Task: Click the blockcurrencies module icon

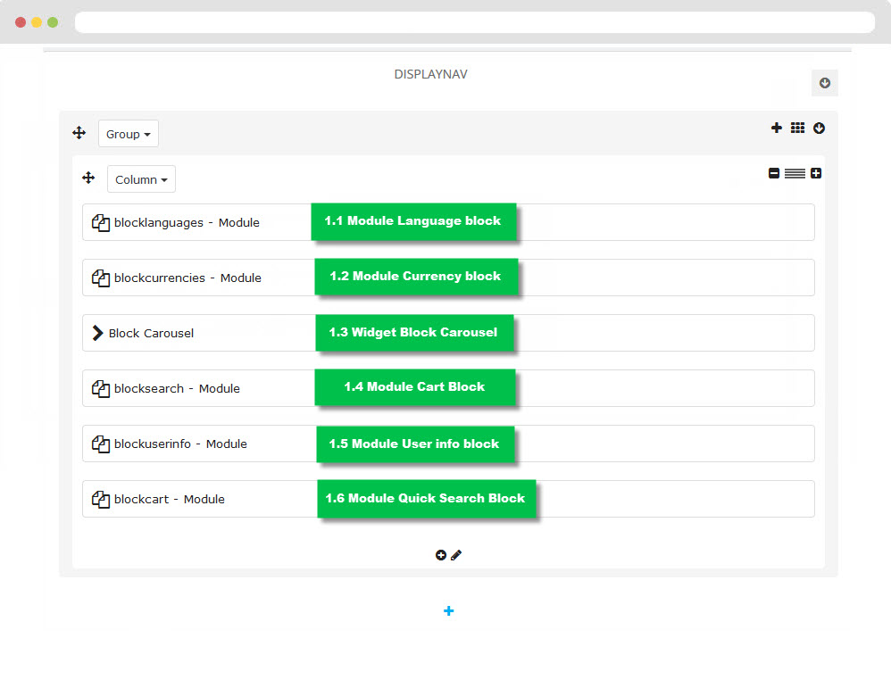Action: point(101,278)
